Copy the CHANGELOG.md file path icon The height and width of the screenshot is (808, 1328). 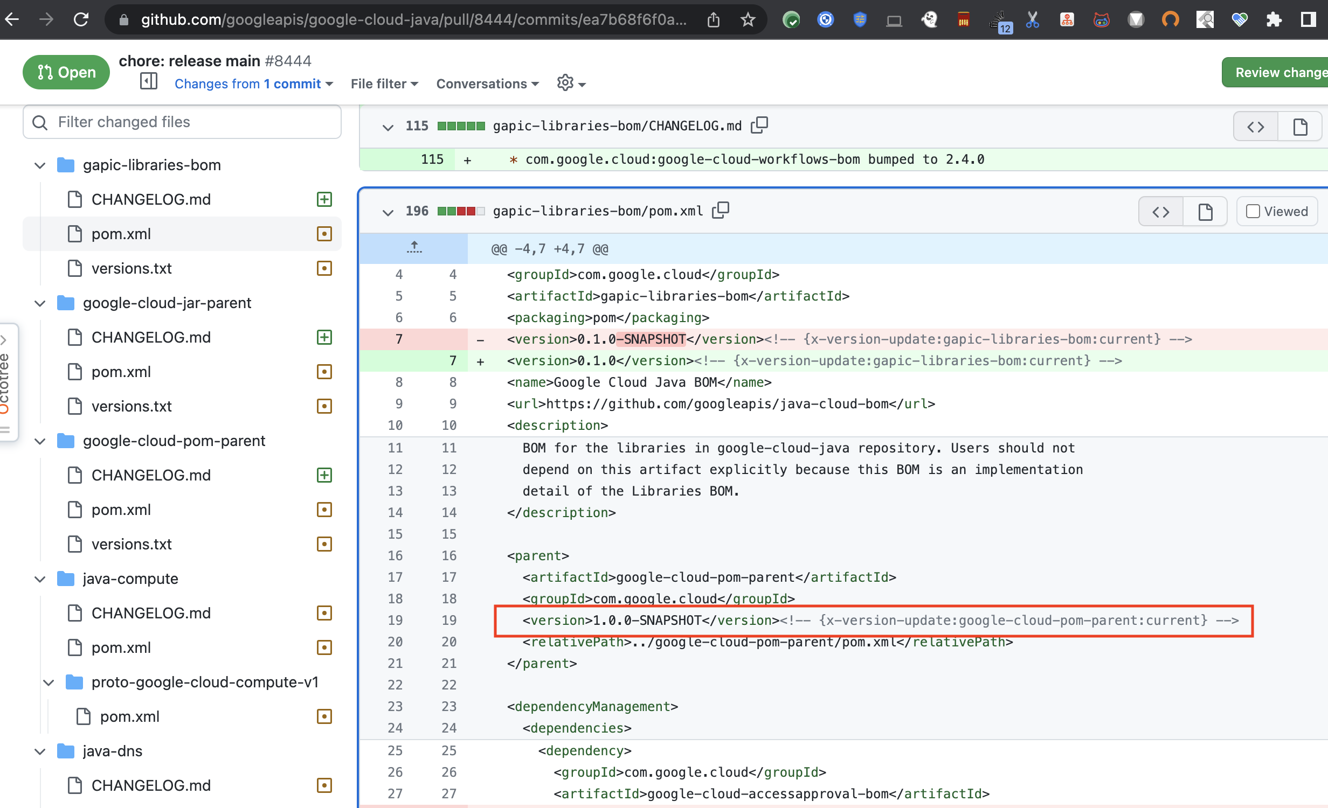click(759, 125)
